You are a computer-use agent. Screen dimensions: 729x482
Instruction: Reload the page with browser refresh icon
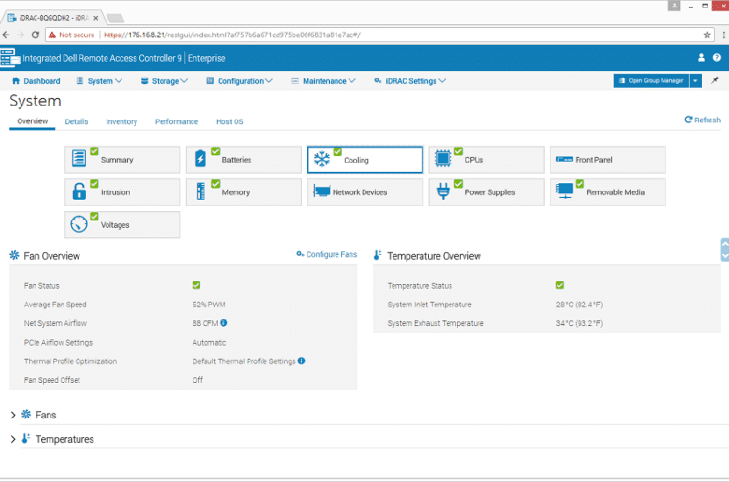pos(36,35)
